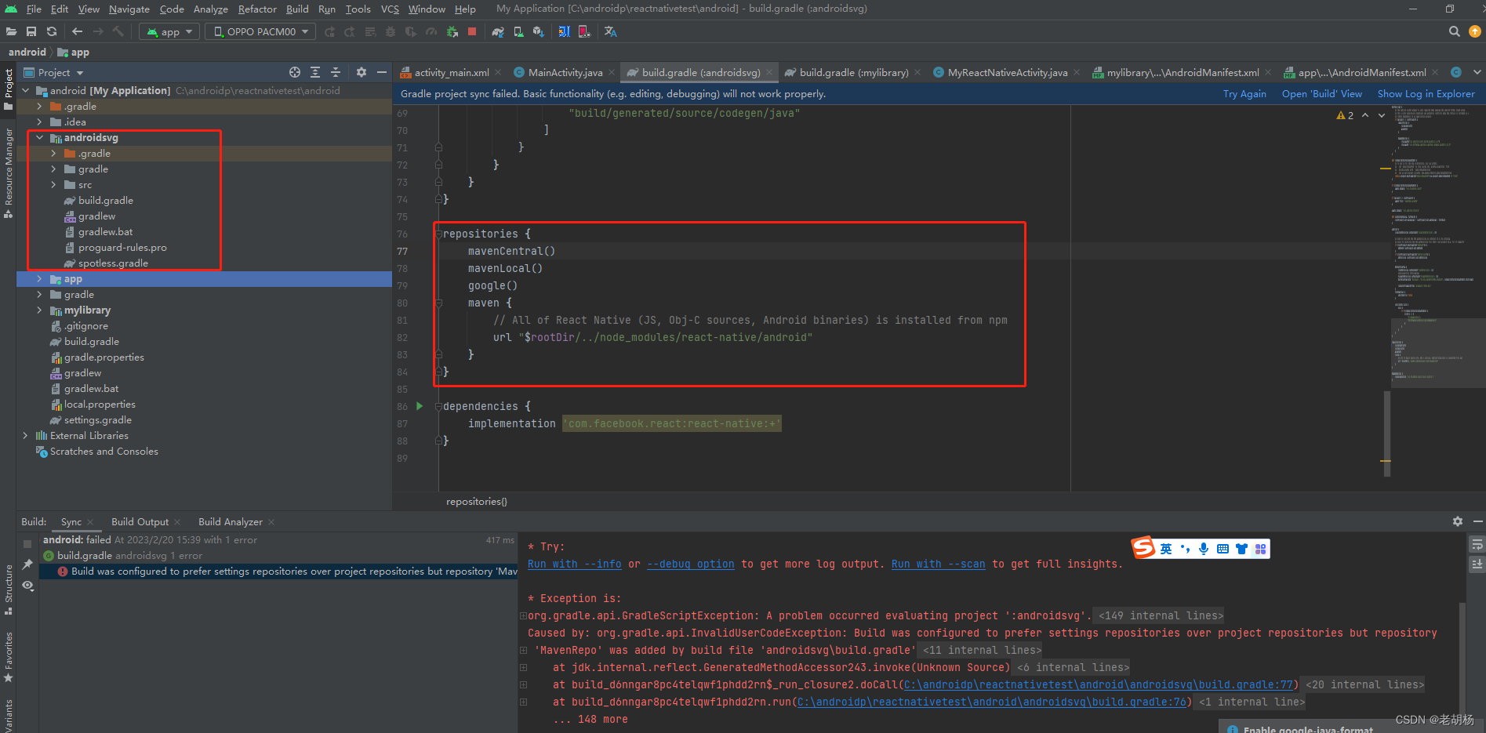Viewport: 1486px width, 733px height.
Task: Go to previous highlighted error arrow
Action: coord(1365,115)
